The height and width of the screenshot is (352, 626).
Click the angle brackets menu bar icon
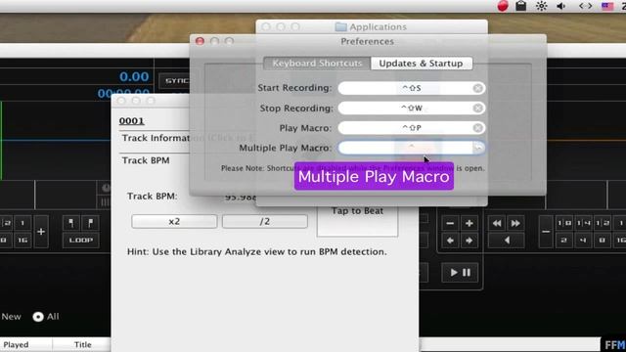585,6
